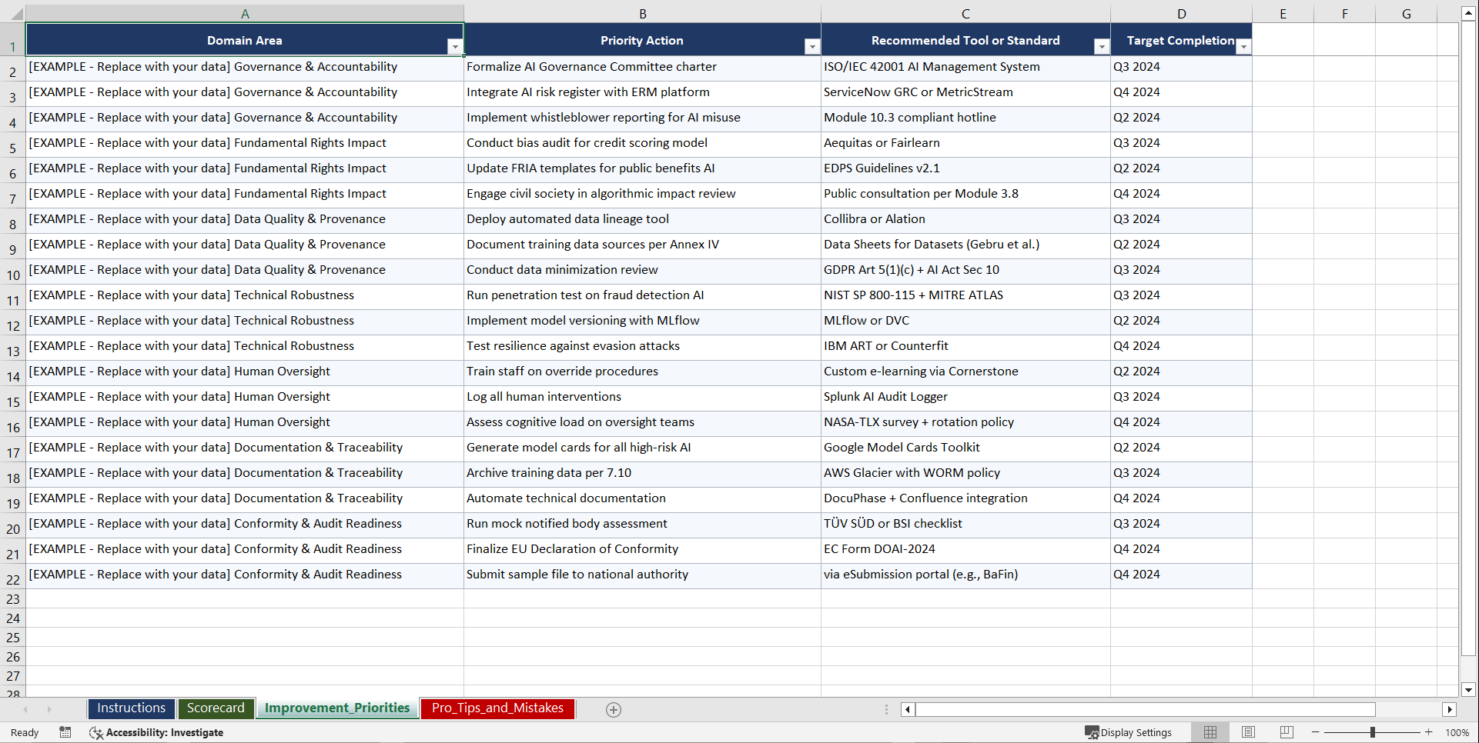Add a new worksheet with the plus icon
The image size is (1479, 743).
(614, 709)
